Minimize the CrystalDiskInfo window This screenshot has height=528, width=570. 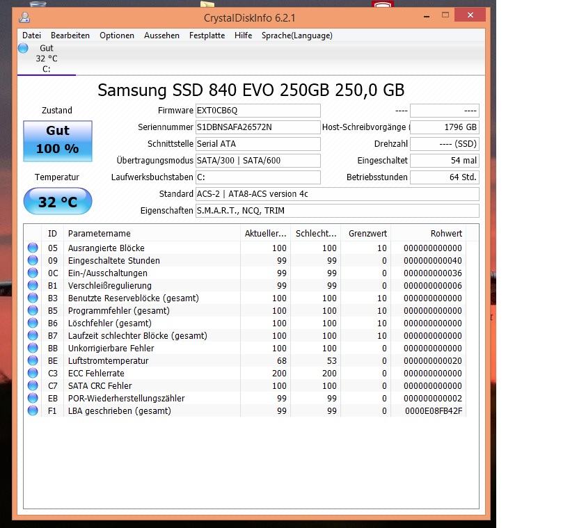[427, 15]
